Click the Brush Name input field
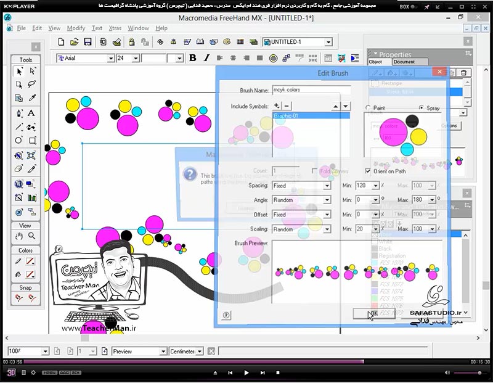Viewport: 493px width, 383px height. point(311,90)
